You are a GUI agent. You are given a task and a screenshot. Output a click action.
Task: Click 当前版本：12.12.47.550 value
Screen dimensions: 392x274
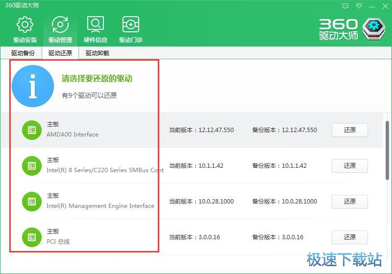201,130
